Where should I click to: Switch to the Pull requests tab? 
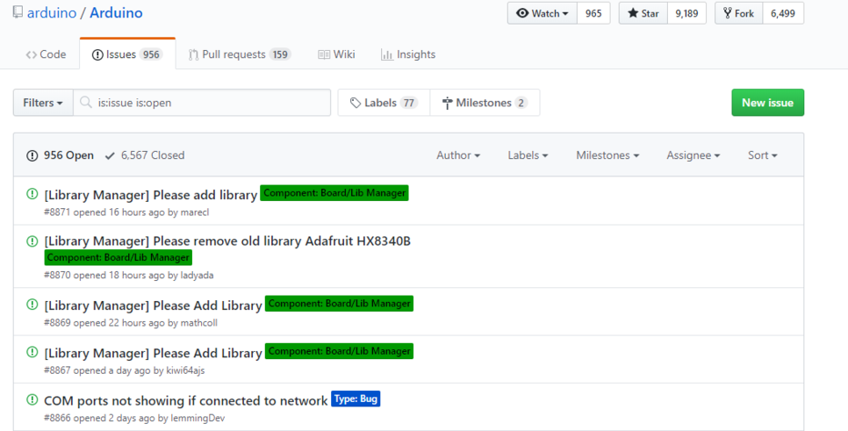click(x=240, y=54)
